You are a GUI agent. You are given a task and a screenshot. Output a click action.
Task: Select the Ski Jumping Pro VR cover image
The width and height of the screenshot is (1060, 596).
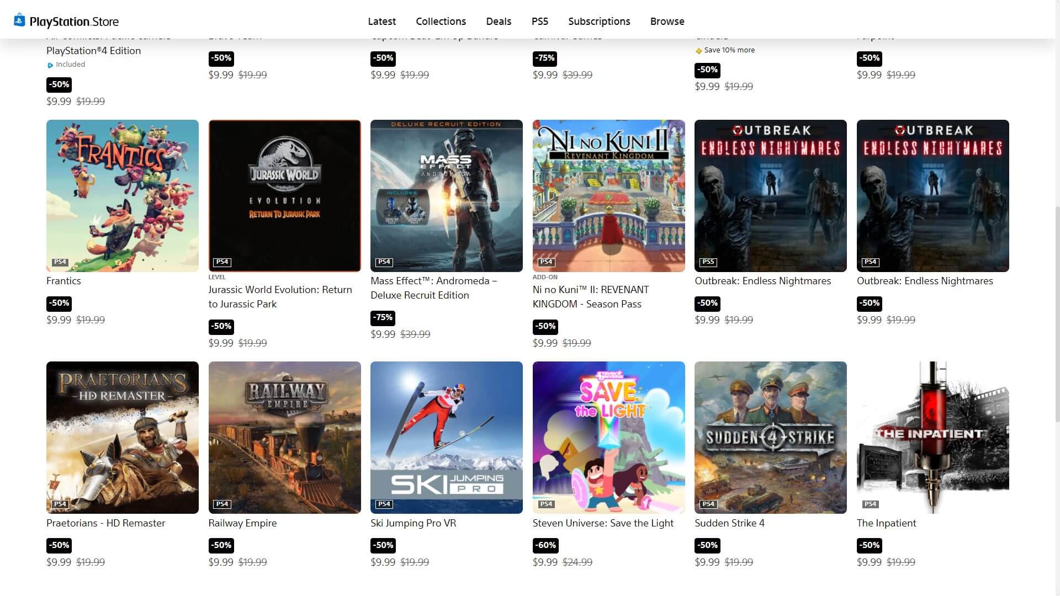(446, 437)
